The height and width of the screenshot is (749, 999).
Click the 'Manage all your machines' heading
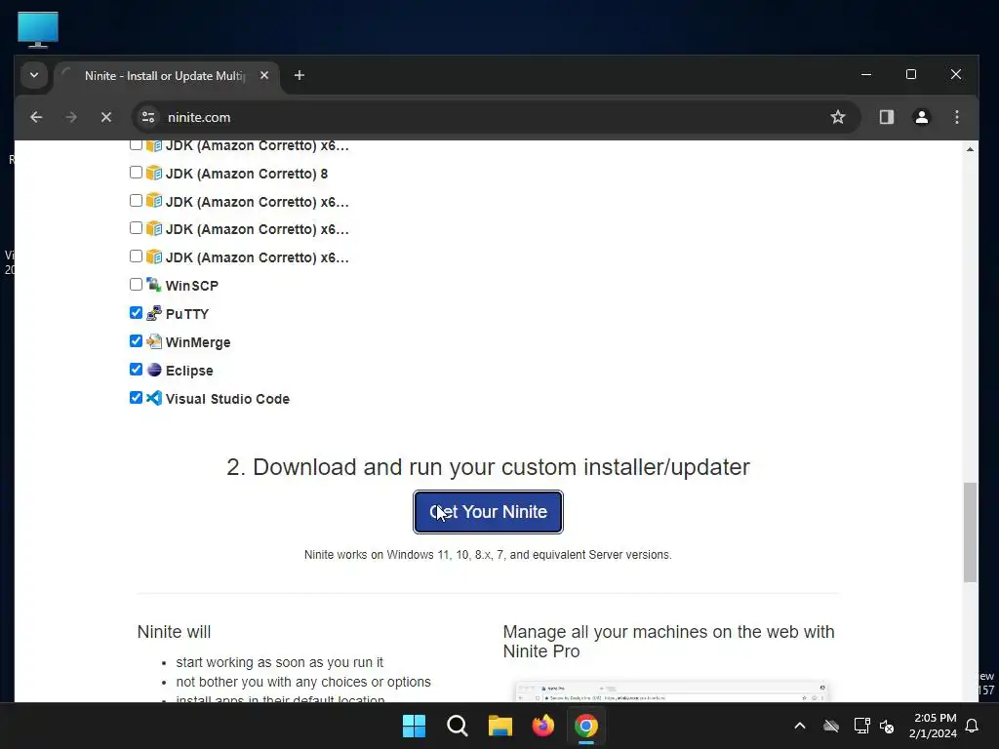pyautogui.click(x=668, y=642)
